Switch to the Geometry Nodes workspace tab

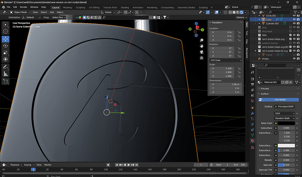pos(186,7)
